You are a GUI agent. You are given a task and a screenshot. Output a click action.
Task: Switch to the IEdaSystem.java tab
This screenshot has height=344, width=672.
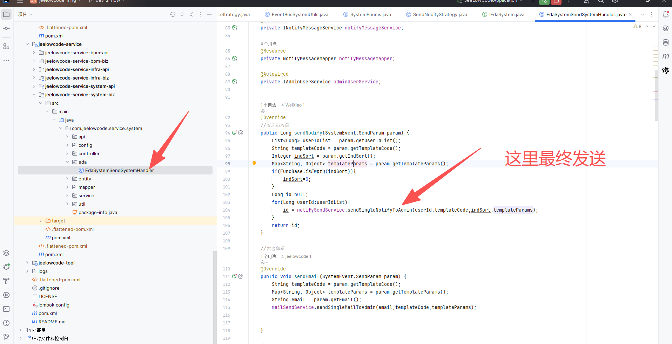pyautogui.click(x=506, y=14)
